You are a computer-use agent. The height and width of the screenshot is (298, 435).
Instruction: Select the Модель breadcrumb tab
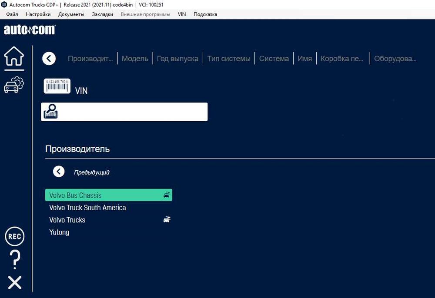coord(135,59)
